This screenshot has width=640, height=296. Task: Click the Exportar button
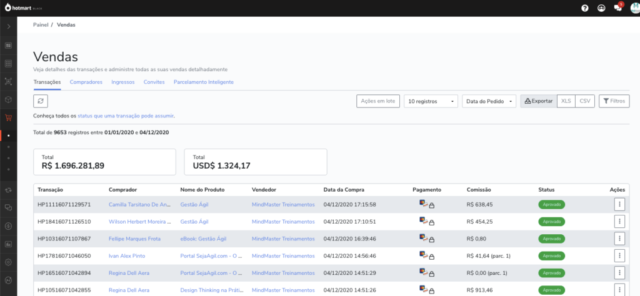point(538,101)
